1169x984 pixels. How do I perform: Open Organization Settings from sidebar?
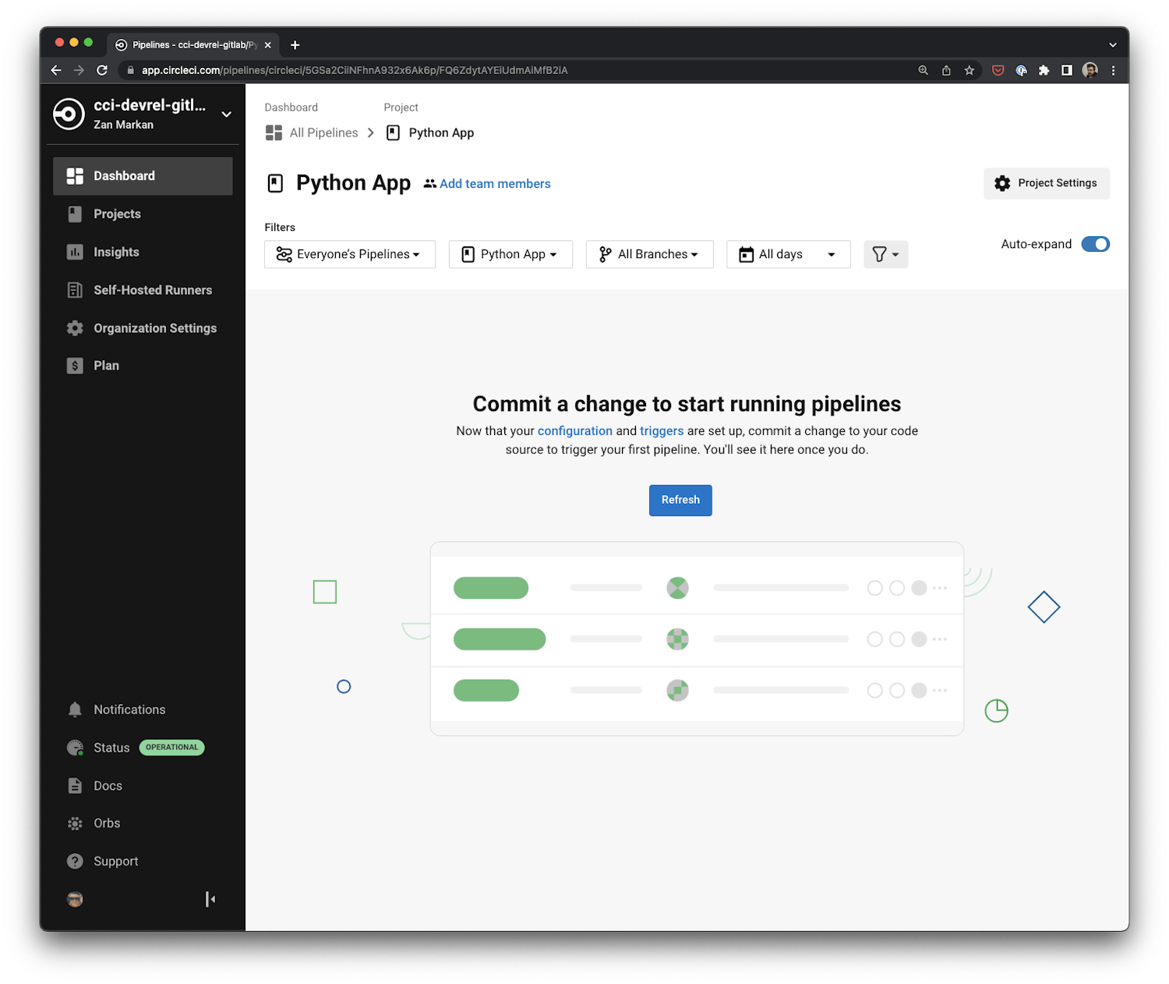(155, 328)
